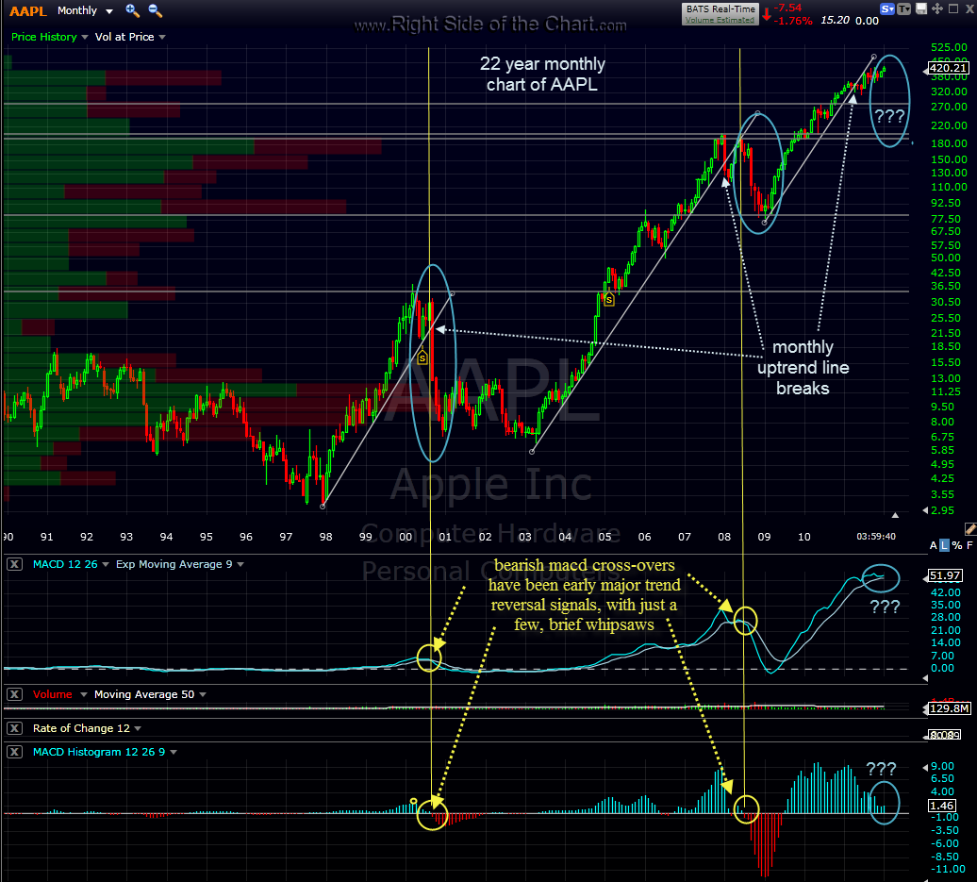Expand the Price History dropdown

point(51,37)
